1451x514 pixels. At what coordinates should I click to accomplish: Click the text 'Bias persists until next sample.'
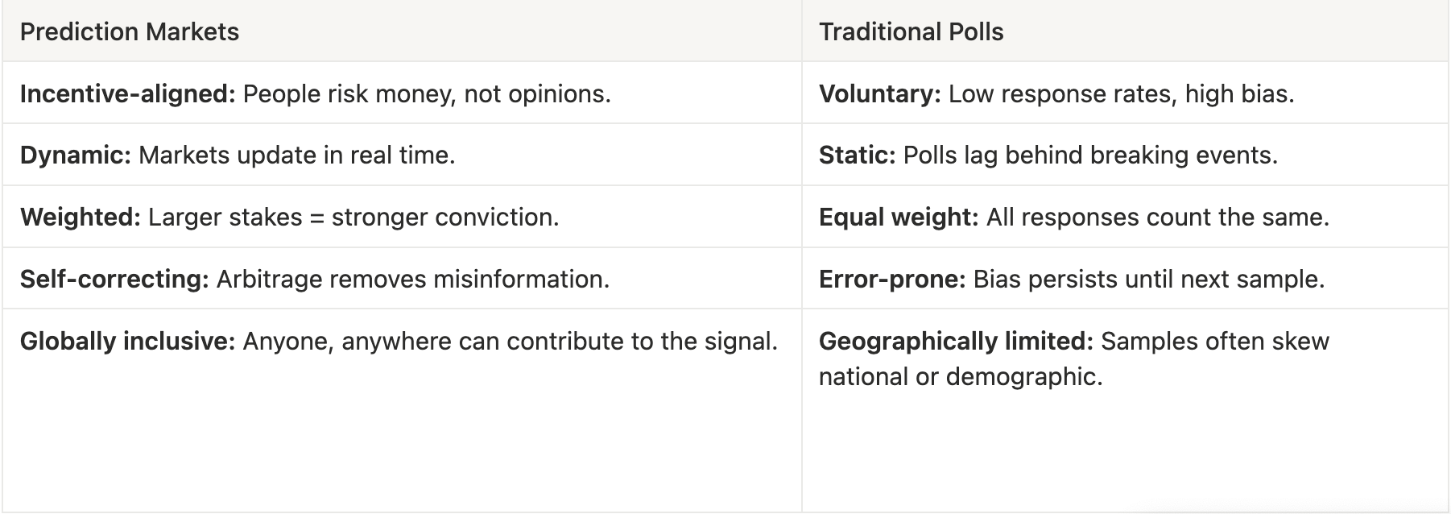pos(1149,280)
